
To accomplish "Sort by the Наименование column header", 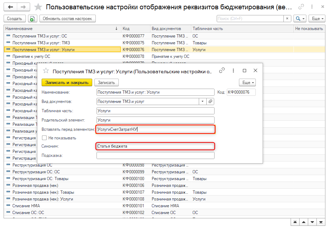I will (x=62, y=29).
